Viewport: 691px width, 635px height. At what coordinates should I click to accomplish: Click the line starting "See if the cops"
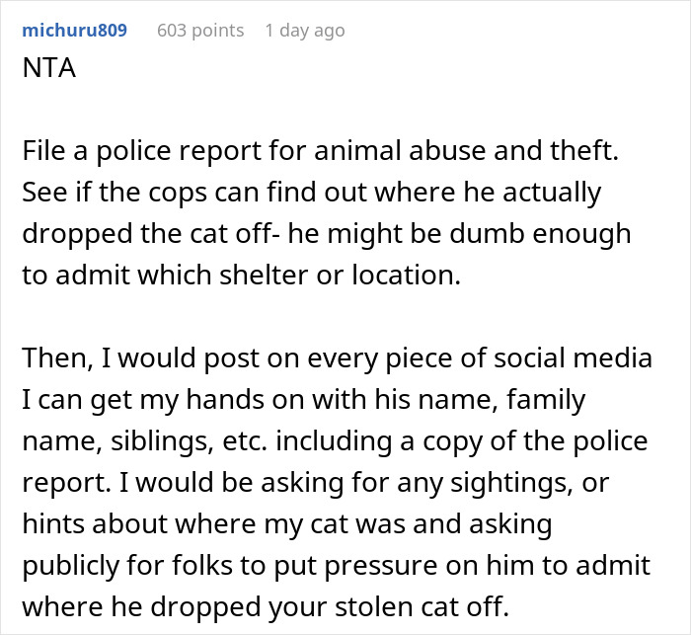[311, 193]
